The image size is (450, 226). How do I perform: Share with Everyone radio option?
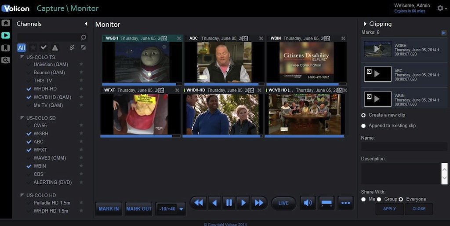pos(401,199)
